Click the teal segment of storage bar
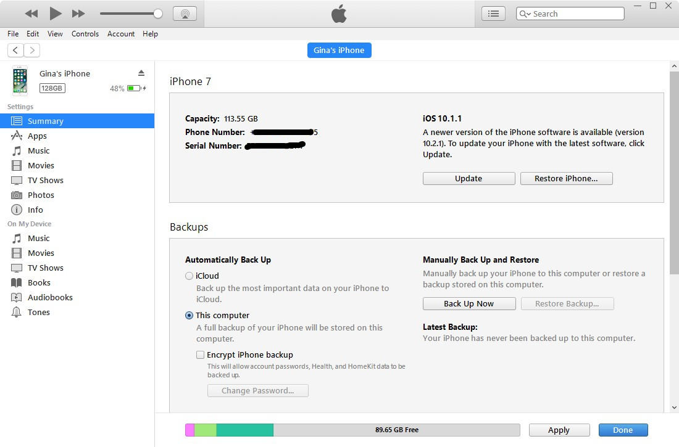This screenshot has height=447, width=679. [x=244, y=430]
